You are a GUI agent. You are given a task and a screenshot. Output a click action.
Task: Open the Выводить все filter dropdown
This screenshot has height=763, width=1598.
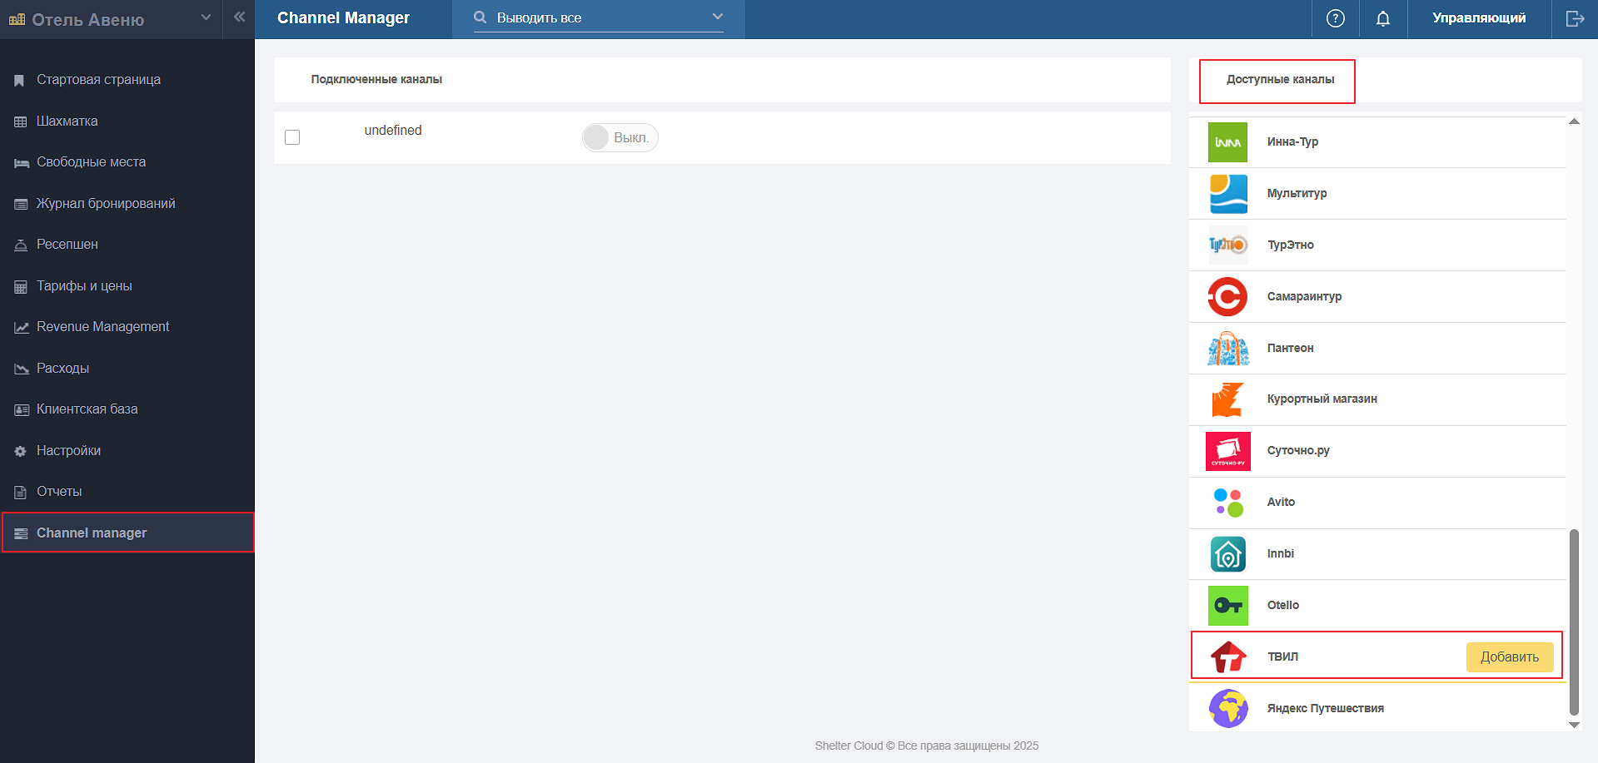point(598,17)
